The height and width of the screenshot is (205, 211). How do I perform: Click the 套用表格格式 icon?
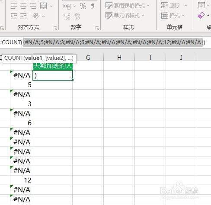click(x=109, y=5)
